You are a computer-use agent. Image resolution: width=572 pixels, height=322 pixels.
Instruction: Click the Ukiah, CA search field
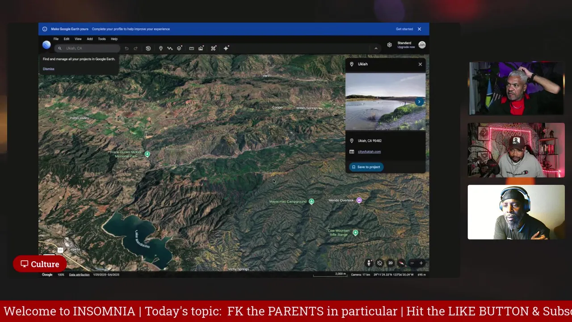[87, 48]
